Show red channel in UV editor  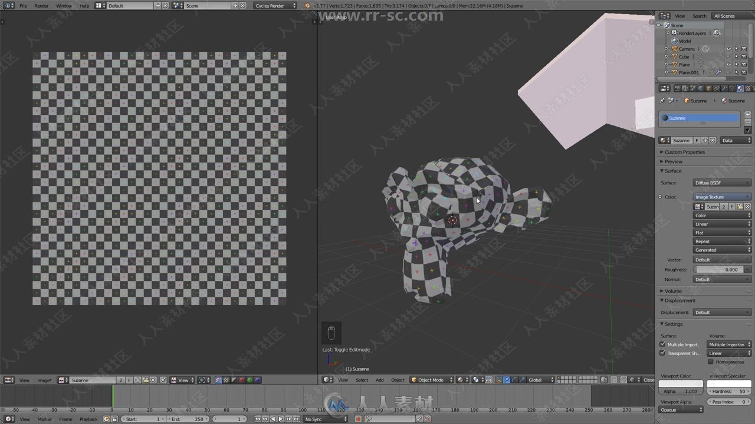point(241,380)
